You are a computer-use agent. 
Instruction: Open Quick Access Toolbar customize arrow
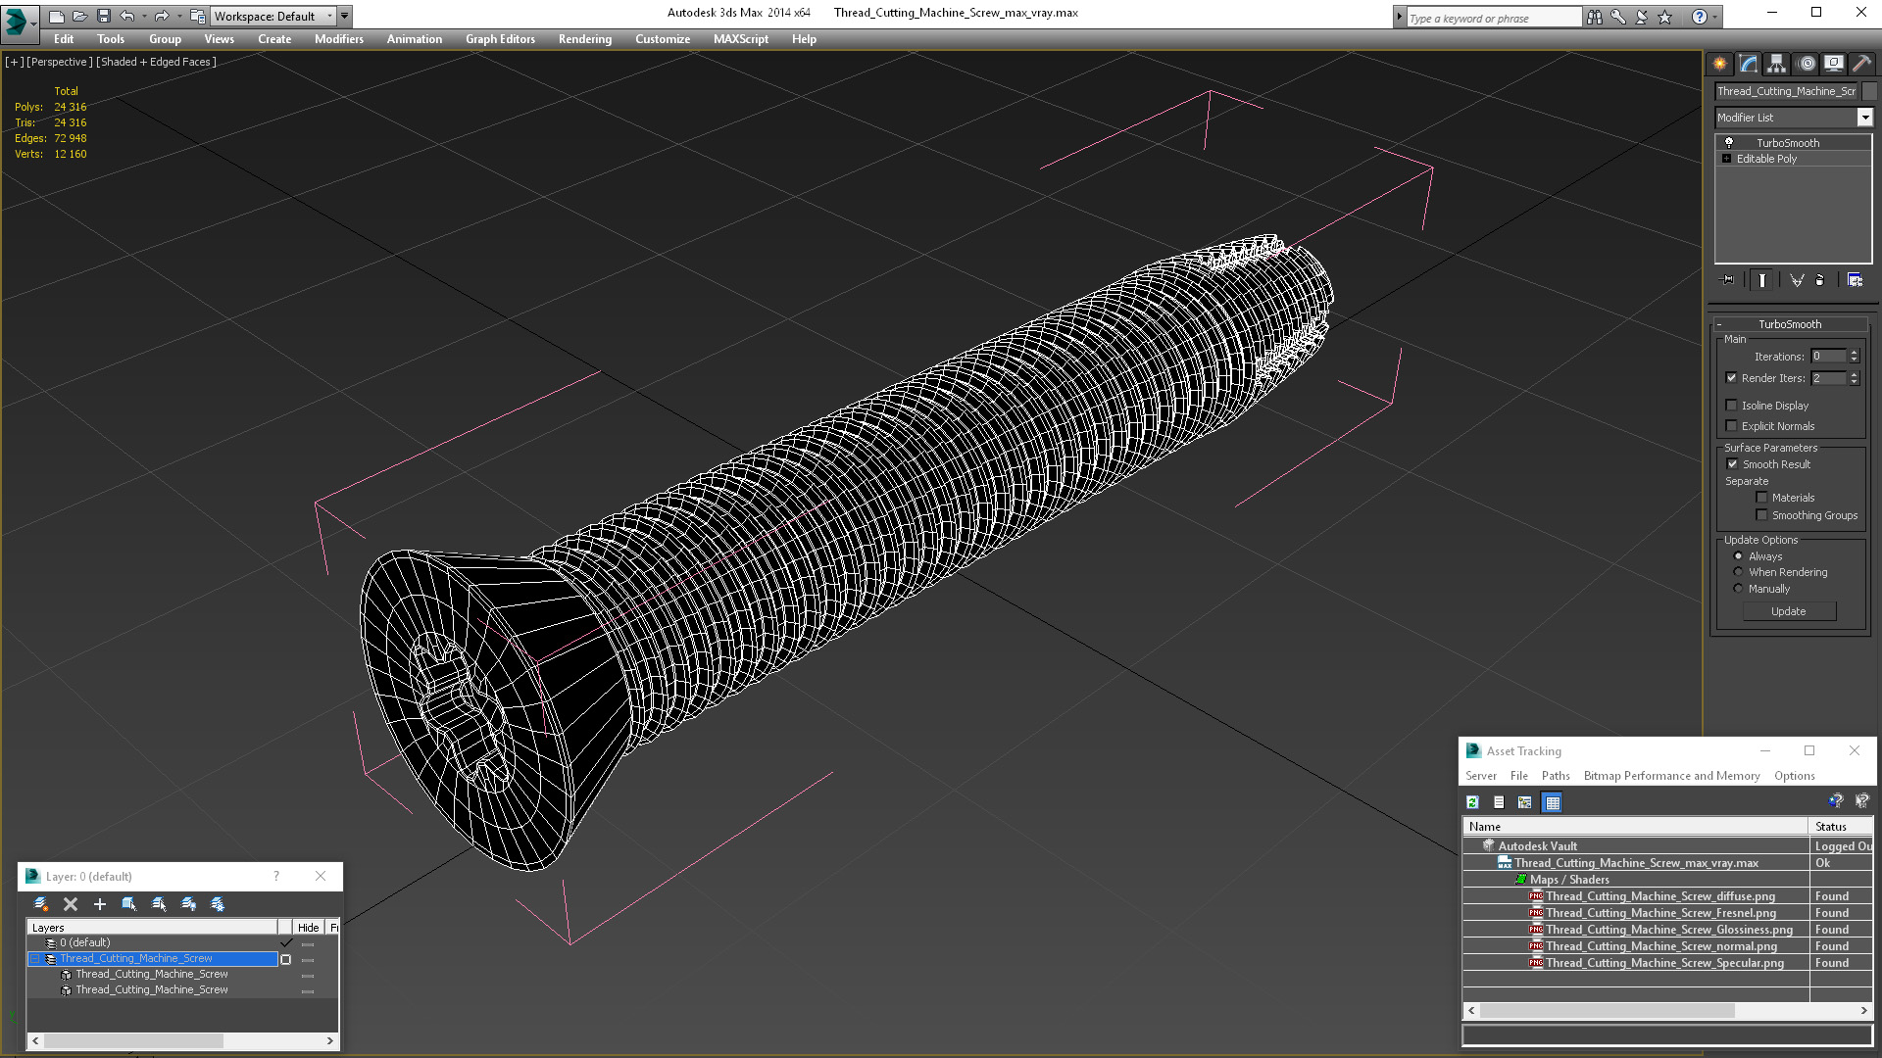(x=344, y=16)
